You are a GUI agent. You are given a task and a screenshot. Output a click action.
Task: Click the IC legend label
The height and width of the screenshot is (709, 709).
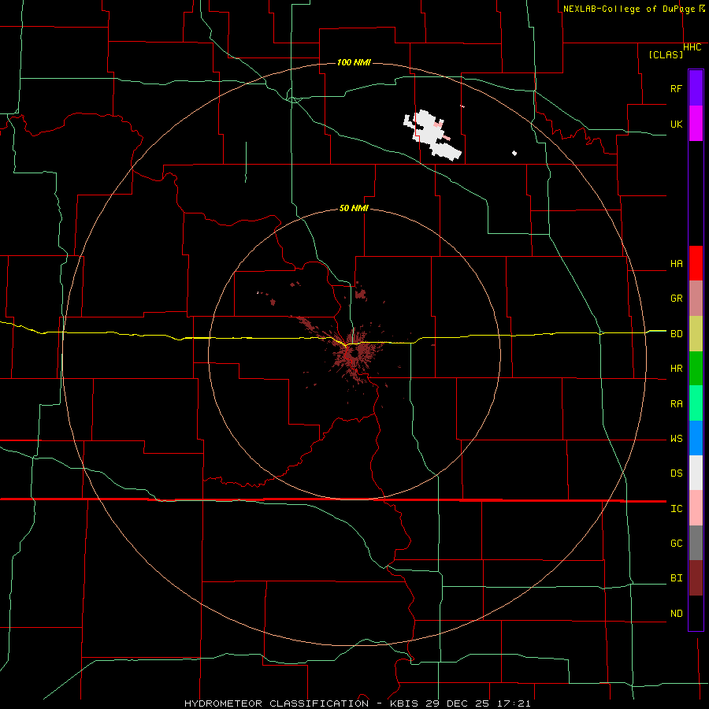pos(676,509)
